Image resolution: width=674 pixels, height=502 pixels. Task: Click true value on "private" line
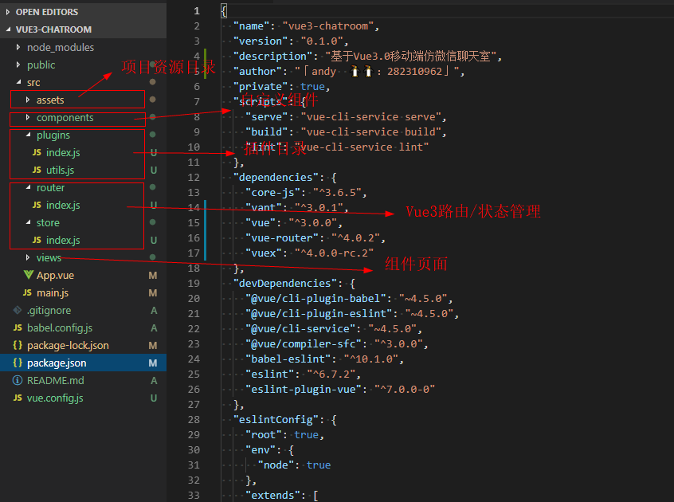[x=312, y=86]
